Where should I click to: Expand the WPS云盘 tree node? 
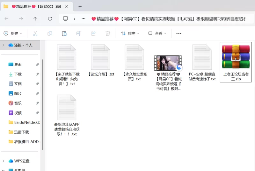pyautogui.click(x=4, y=161)
